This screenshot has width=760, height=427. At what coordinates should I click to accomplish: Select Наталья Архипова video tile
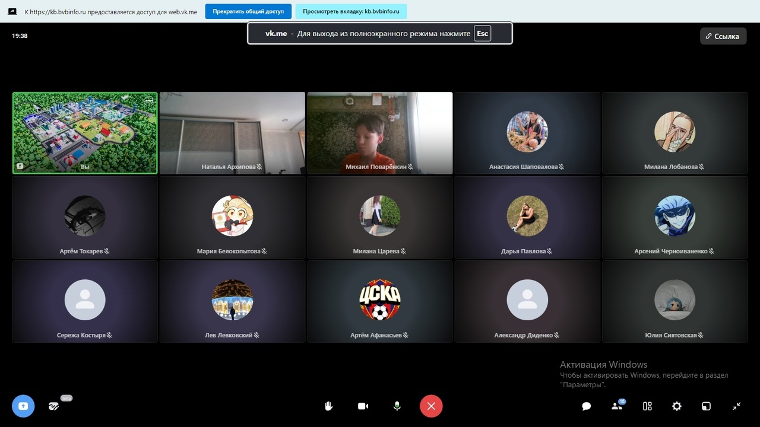tap(232, 133)
